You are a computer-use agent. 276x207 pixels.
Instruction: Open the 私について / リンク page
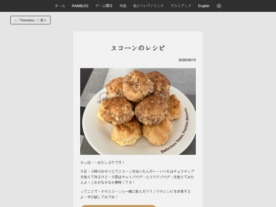click(x=148, y=6)
